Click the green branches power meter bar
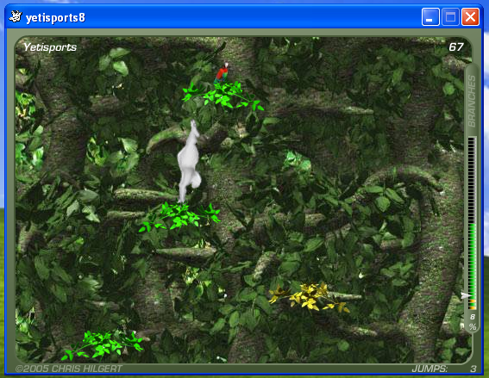489x378 pixels. [472, 223]
